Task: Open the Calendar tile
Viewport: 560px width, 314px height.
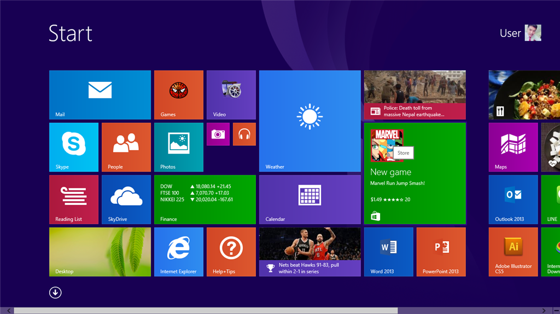Action: coord(310,200)
